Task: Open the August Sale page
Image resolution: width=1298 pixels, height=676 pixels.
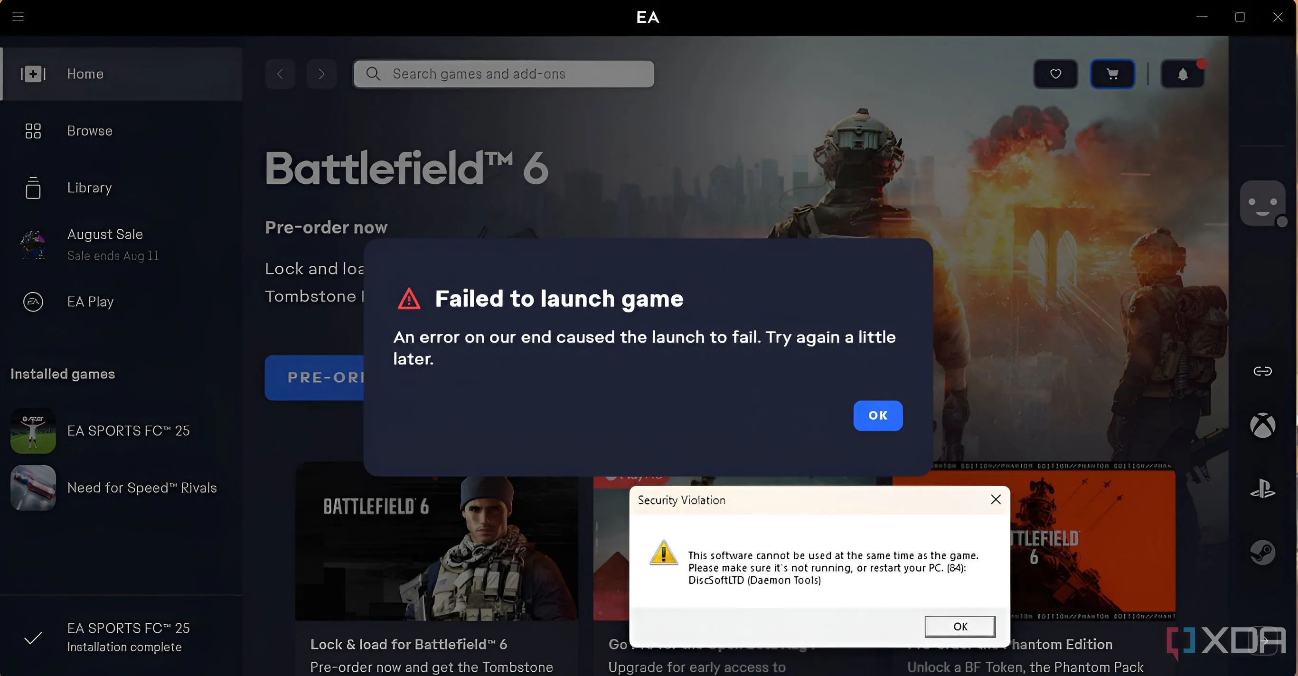Action: click(122, 245)
